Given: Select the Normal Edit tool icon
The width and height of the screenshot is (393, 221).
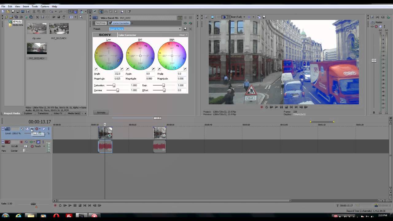Looking at the screenshot, I should [x=101, y=12].
